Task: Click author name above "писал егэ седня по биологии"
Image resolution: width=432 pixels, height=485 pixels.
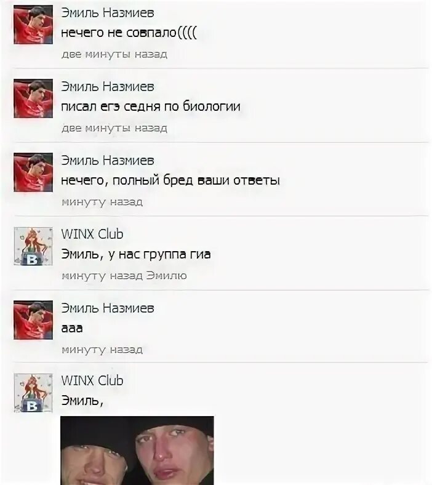Action: 107,87
